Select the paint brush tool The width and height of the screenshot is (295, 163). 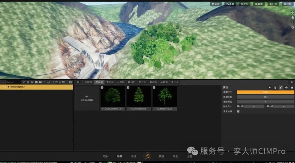[281, 87]
